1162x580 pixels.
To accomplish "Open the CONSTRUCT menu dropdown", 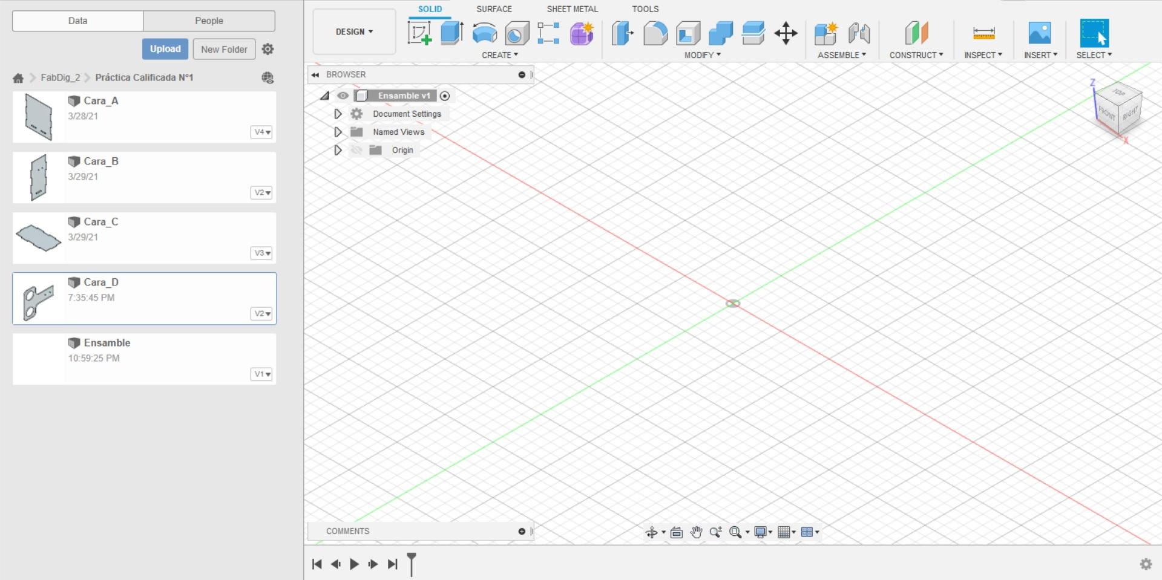I will pos(916,55).
